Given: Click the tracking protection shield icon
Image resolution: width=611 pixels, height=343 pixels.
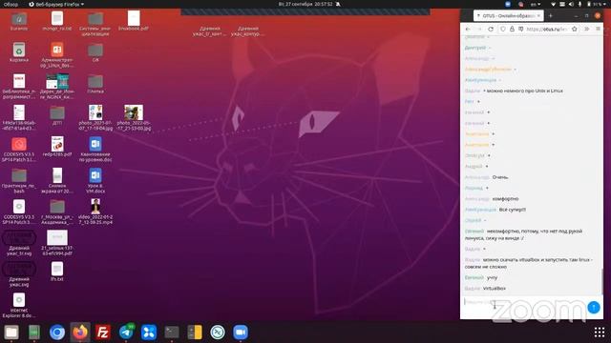Looking at the screenshot, I should (x=503, y=30).
